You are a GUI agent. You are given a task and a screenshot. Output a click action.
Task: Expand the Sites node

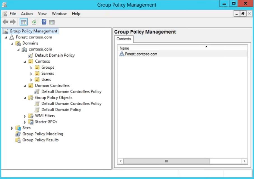pyautogui.click(x=12, y=128)
